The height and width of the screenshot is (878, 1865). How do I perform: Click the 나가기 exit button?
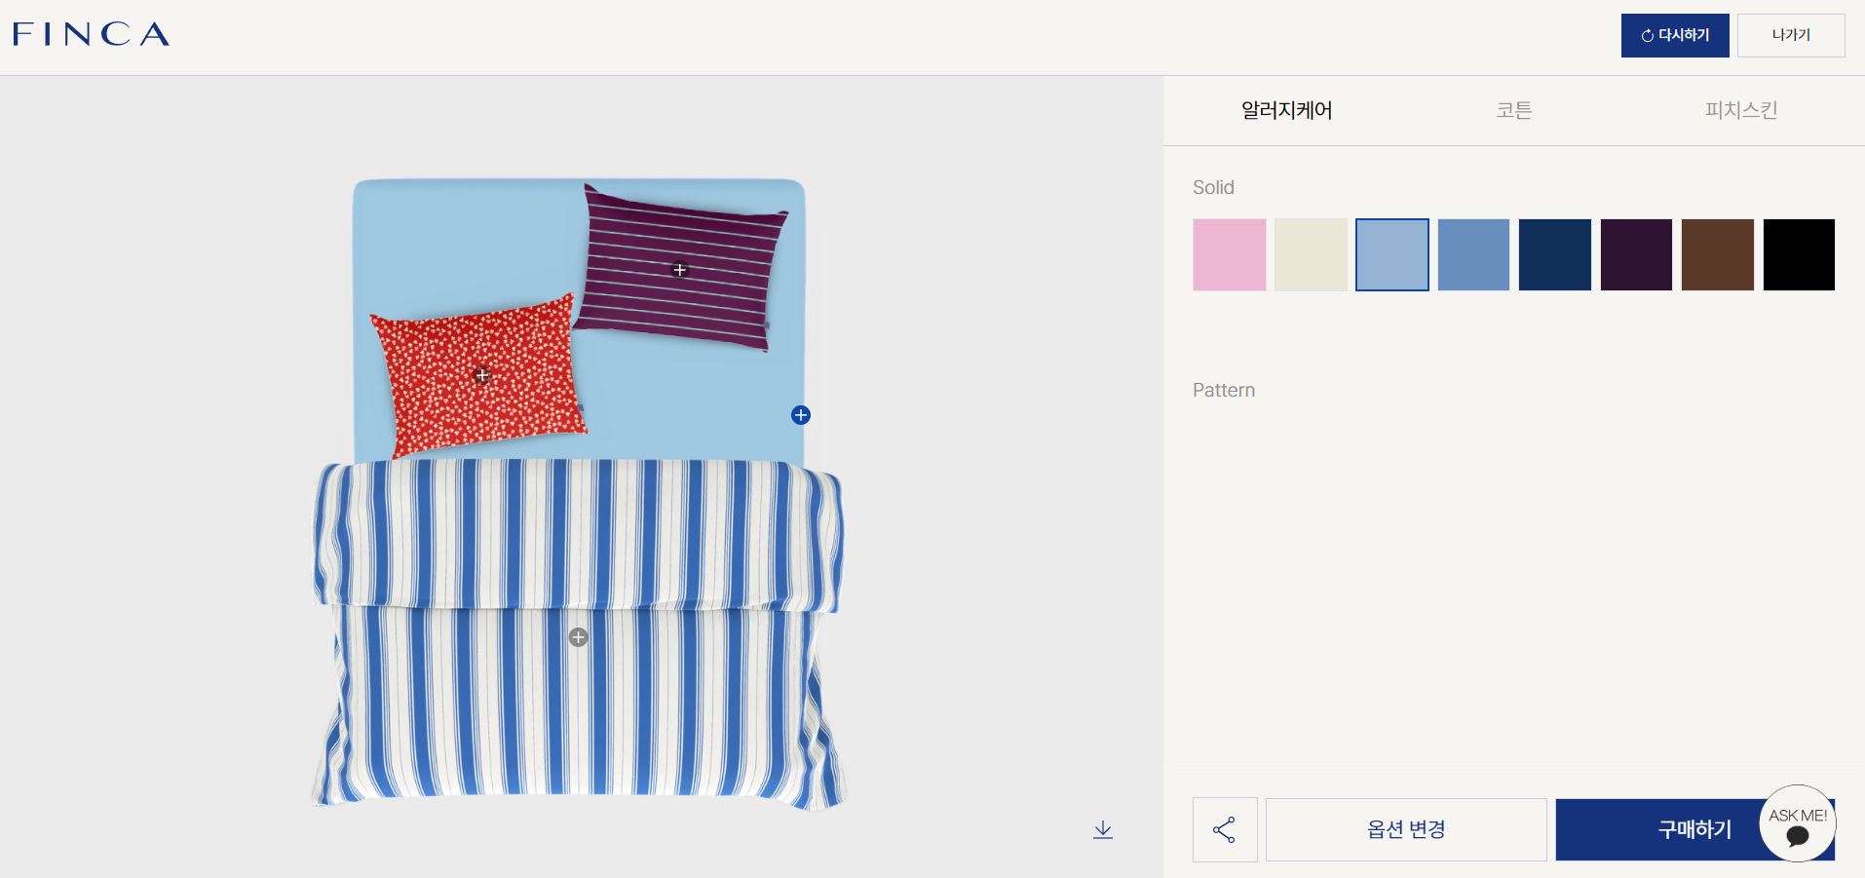1790,35
